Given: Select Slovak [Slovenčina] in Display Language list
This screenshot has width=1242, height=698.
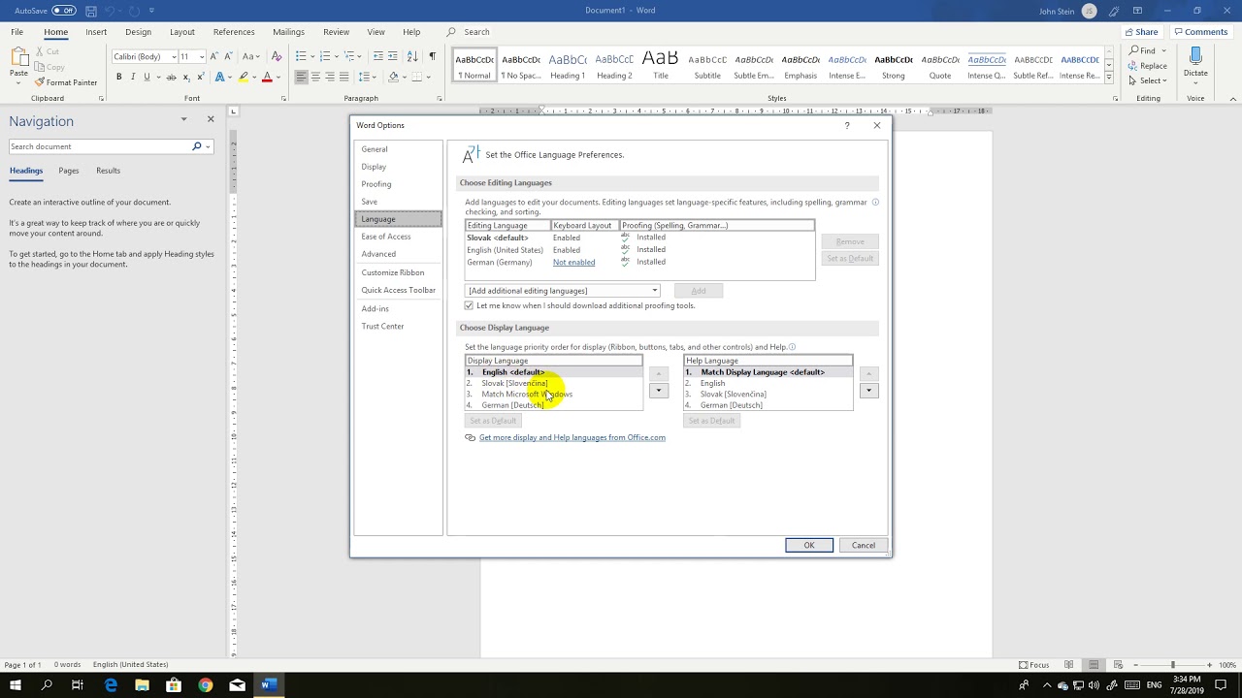Looking at the screenshot, I should click(x=553, y=383).
